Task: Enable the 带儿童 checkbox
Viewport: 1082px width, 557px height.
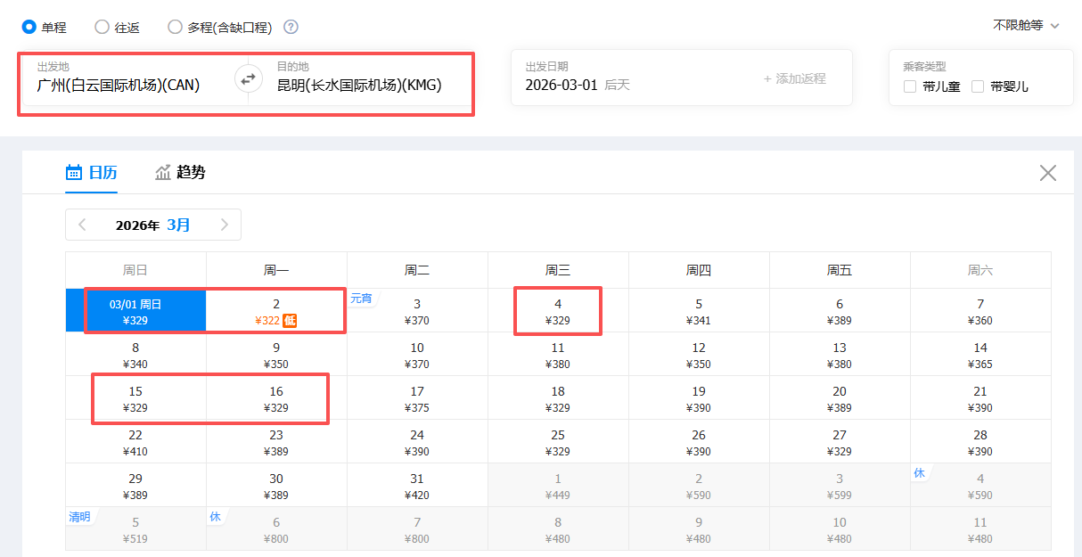Action: (910, 86)
